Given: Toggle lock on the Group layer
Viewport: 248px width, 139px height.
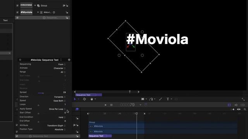Looking at the screenshot, I should point(67,6).
